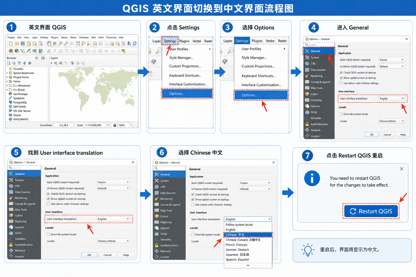Toggle Check QGIS version checkbox in step 5
This screenshot has width=416, height=277.
coord(48,194)
